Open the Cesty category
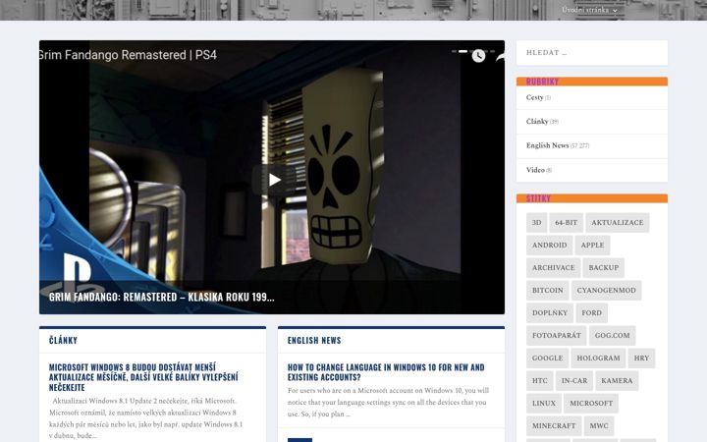707x442 pixels. point(534,97)
